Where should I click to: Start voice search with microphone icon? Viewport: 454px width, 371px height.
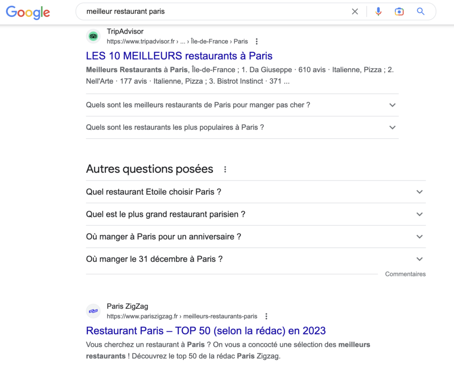(378, 12)
